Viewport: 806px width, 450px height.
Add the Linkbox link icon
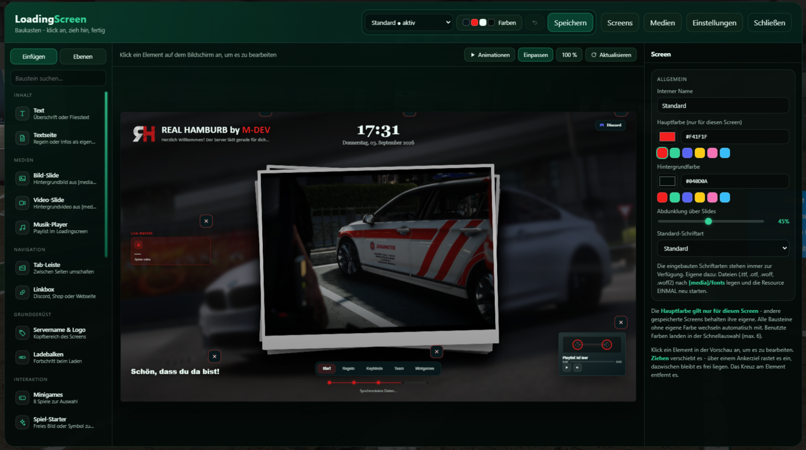22,292
